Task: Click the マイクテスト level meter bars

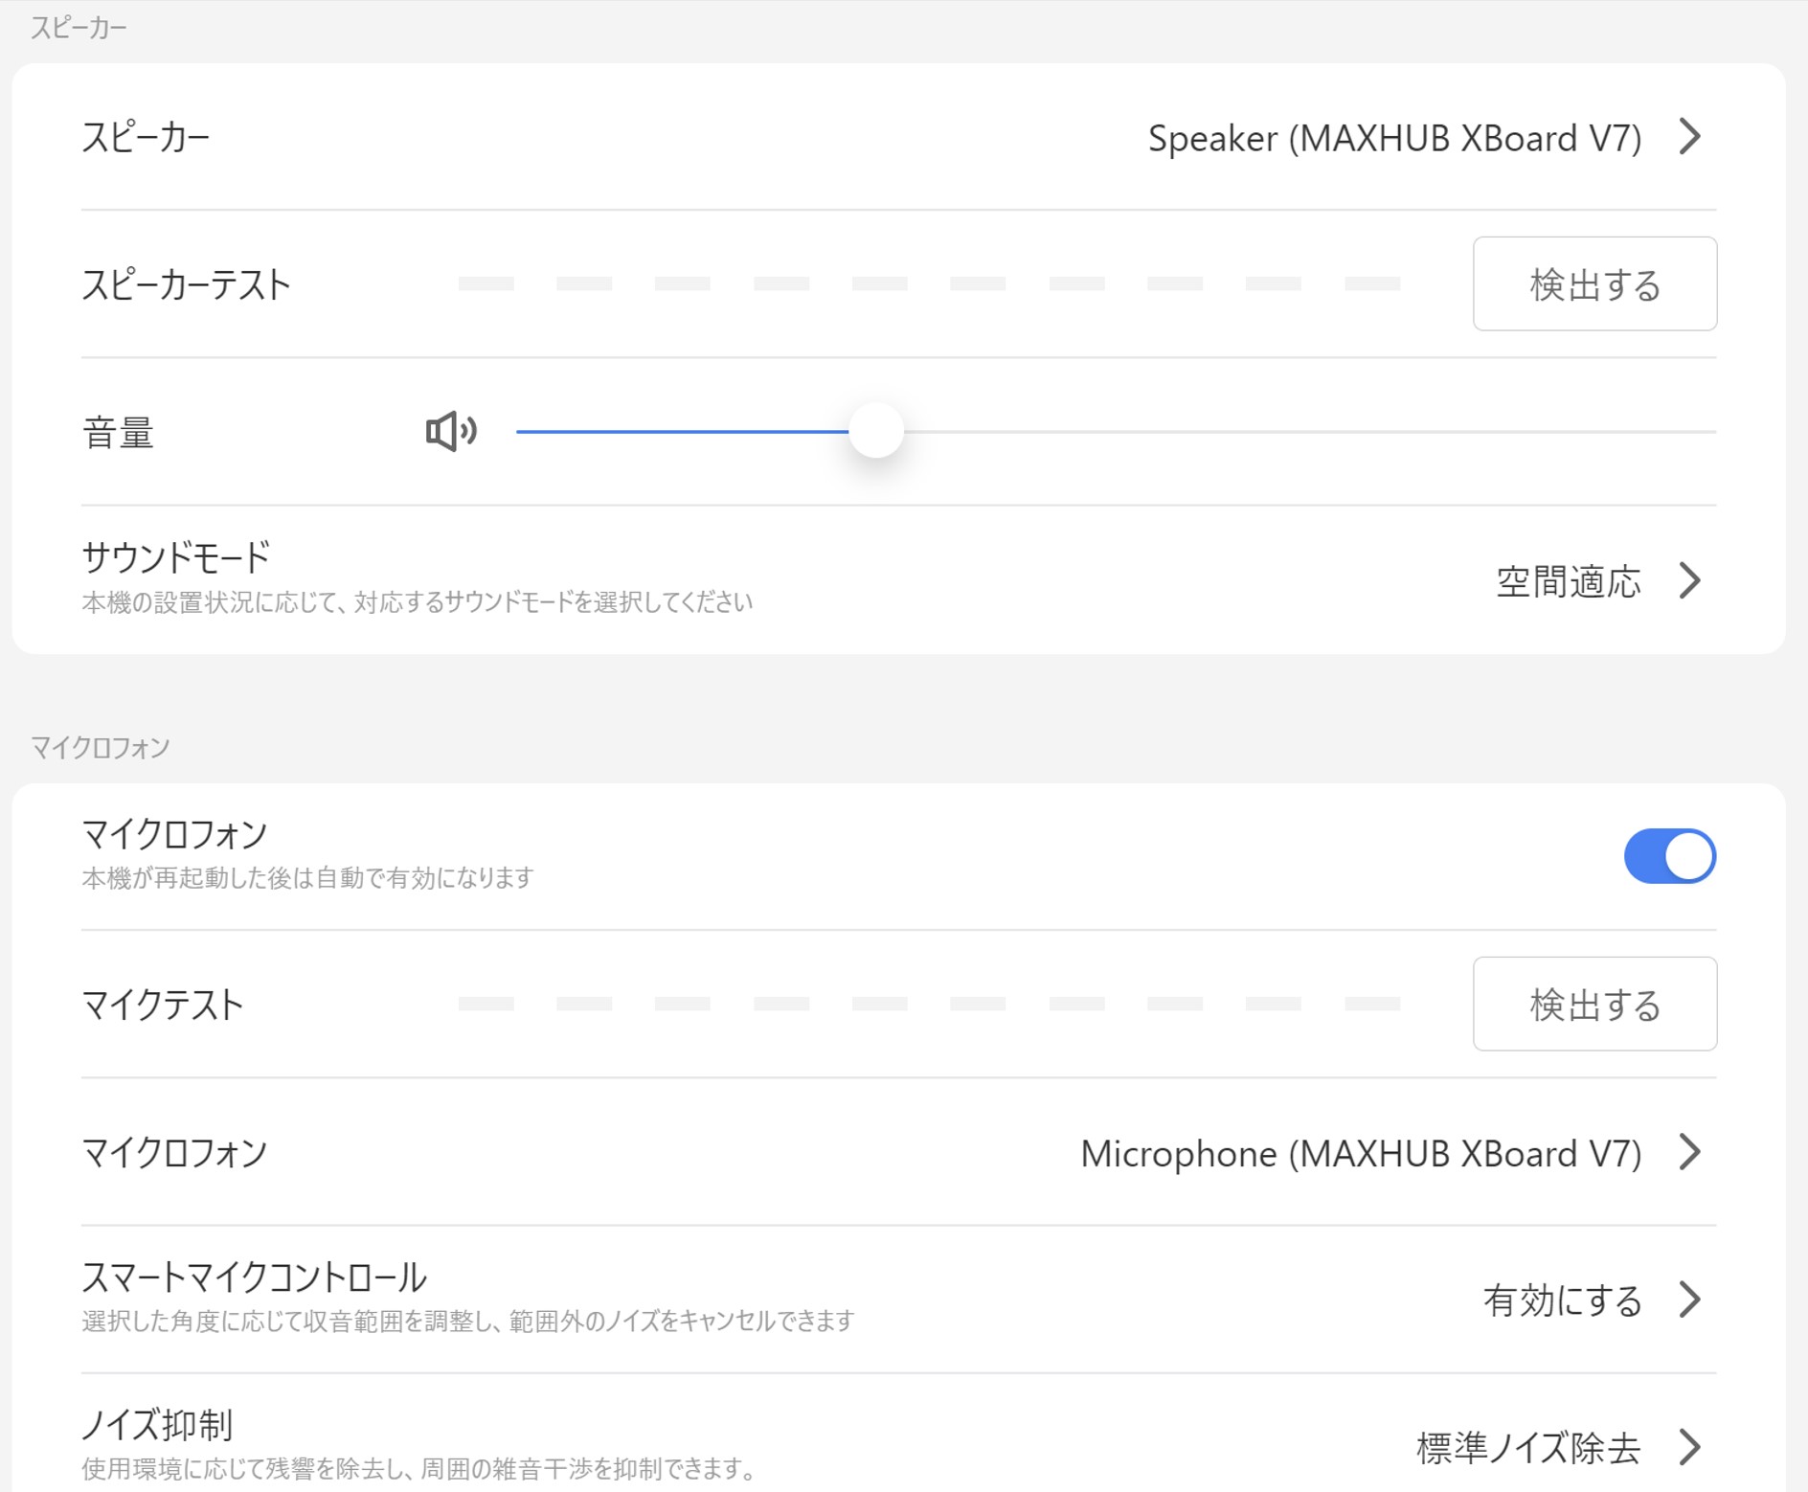Action: 929,1004
